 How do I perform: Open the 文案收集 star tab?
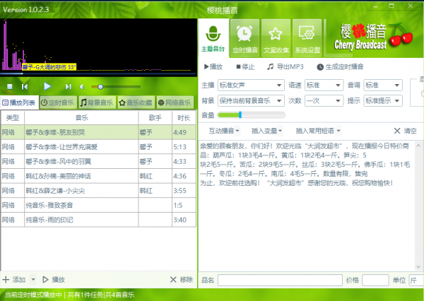(276, 38)
